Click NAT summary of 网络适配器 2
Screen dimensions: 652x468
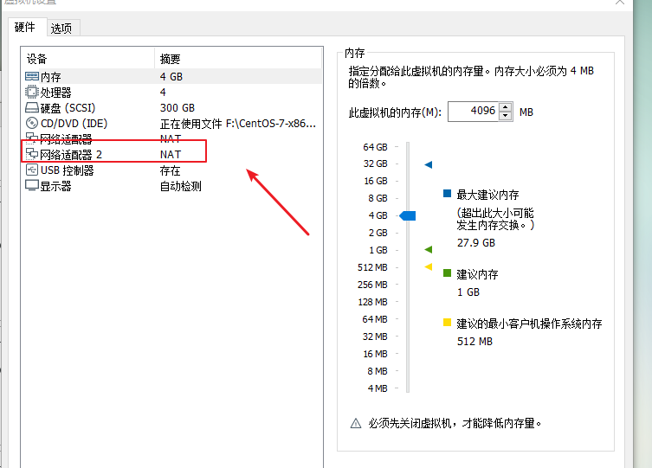click(171, 155)
